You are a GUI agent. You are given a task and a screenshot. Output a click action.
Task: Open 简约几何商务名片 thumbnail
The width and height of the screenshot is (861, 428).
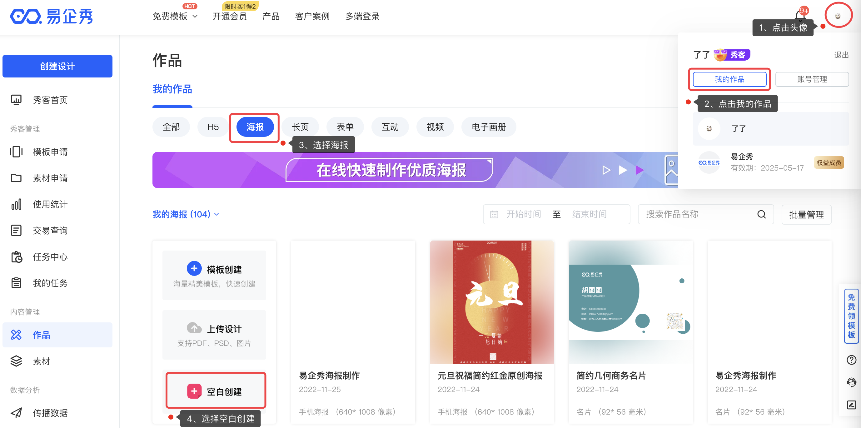[x=630, y=302]
